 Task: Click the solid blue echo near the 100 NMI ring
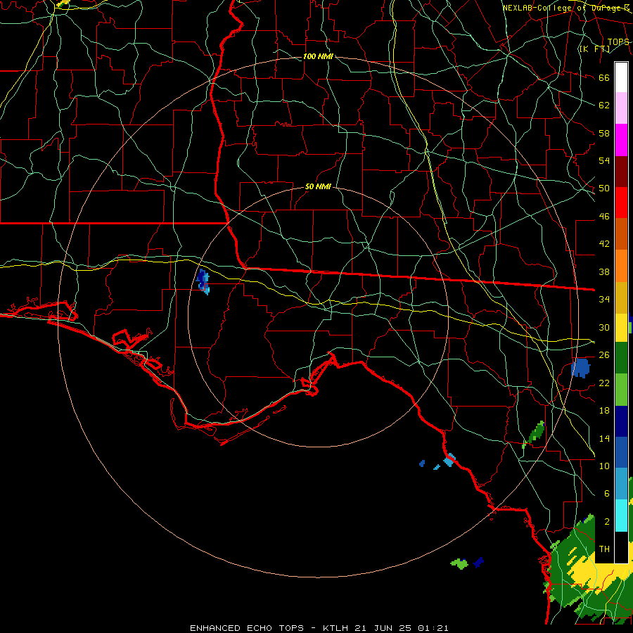point(580,368)
